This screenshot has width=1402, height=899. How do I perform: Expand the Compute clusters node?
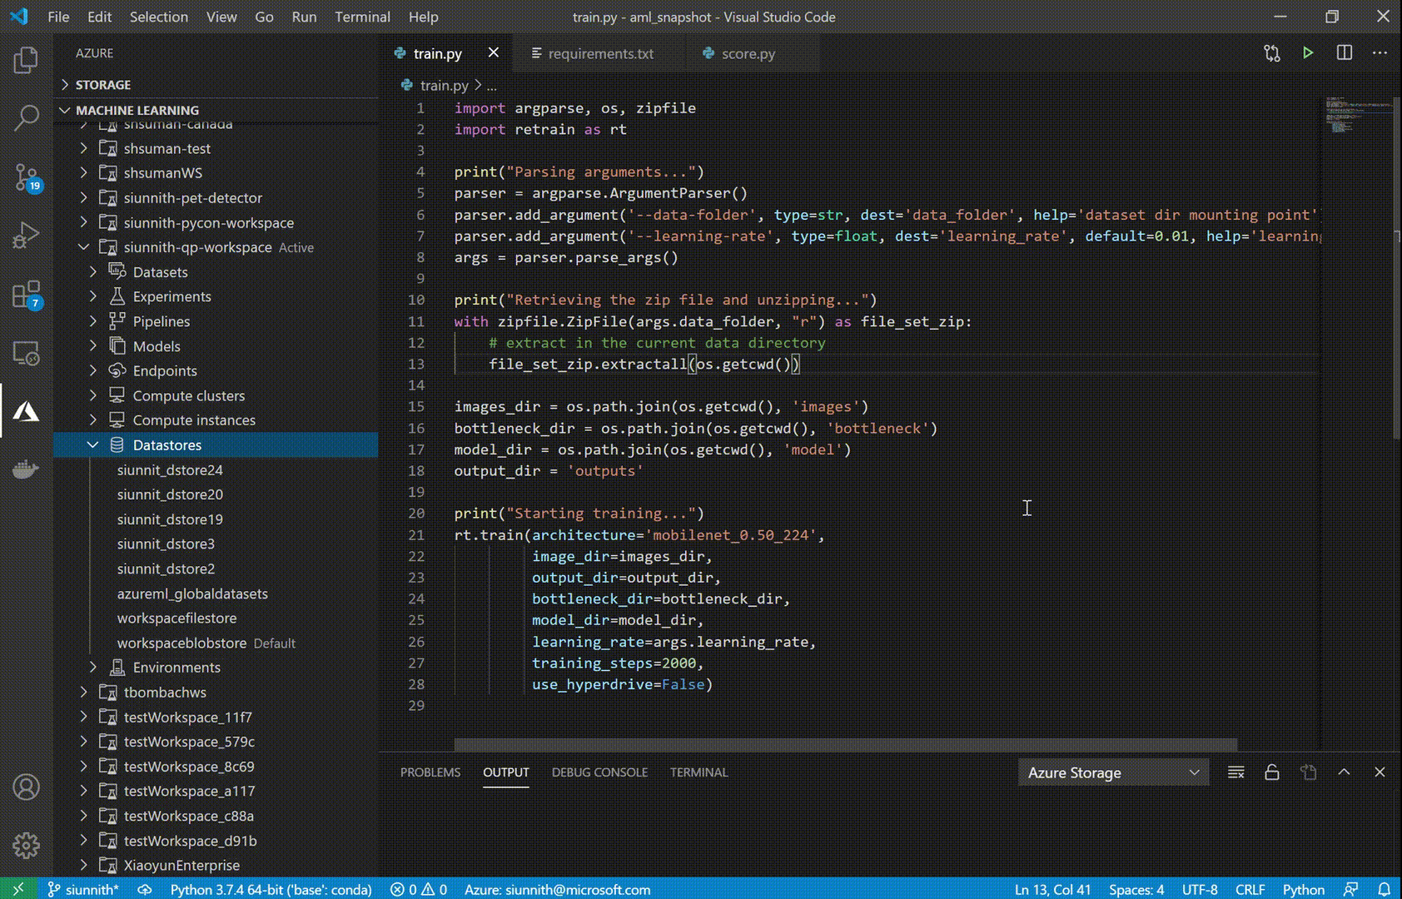(93, 395)
